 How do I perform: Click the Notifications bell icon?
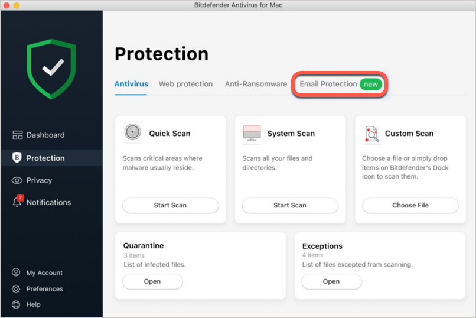pyautogui.click(x=17, y=202)
